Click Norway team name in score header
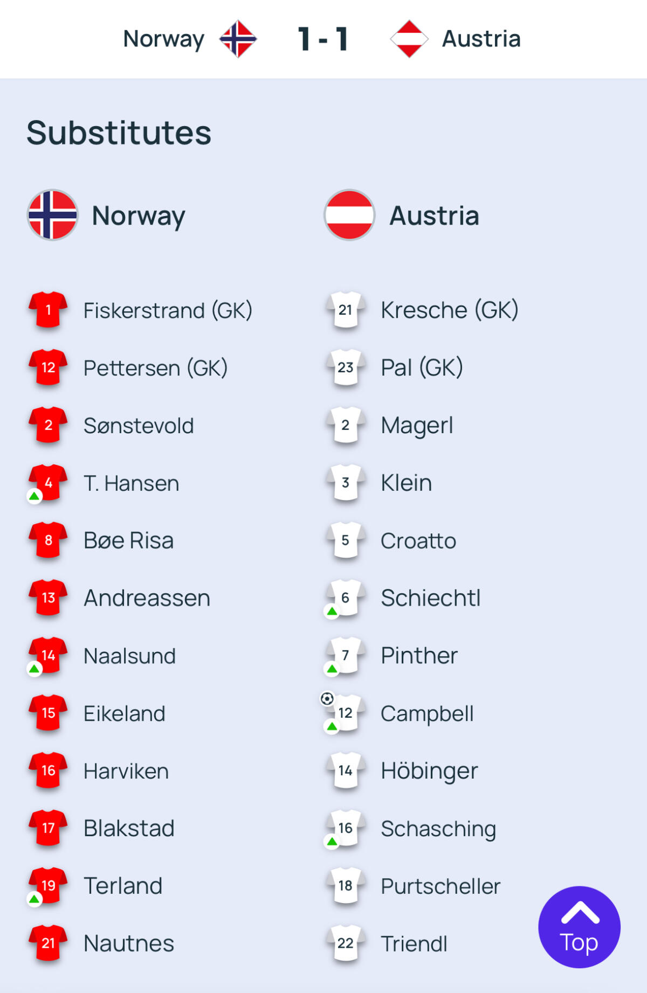 click(164, 39)
